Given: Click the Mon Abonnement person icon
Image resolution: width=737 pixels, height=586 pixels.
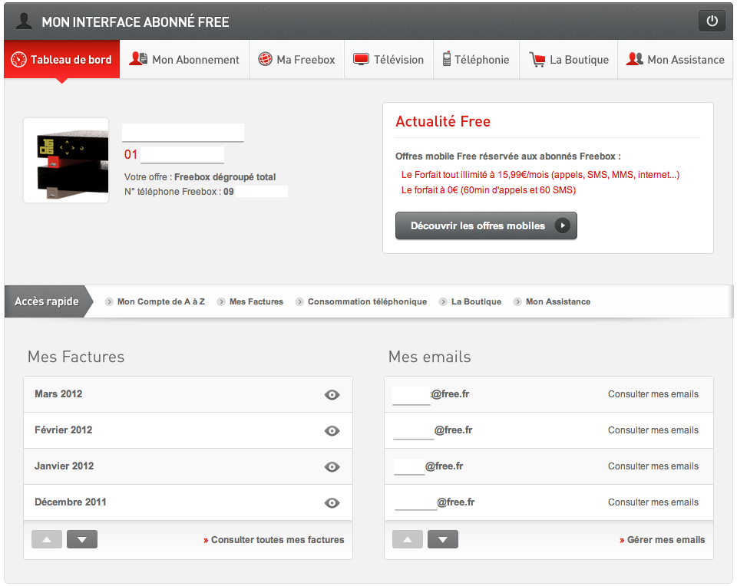Looking at the screenshot, I should tap(138, 59).
